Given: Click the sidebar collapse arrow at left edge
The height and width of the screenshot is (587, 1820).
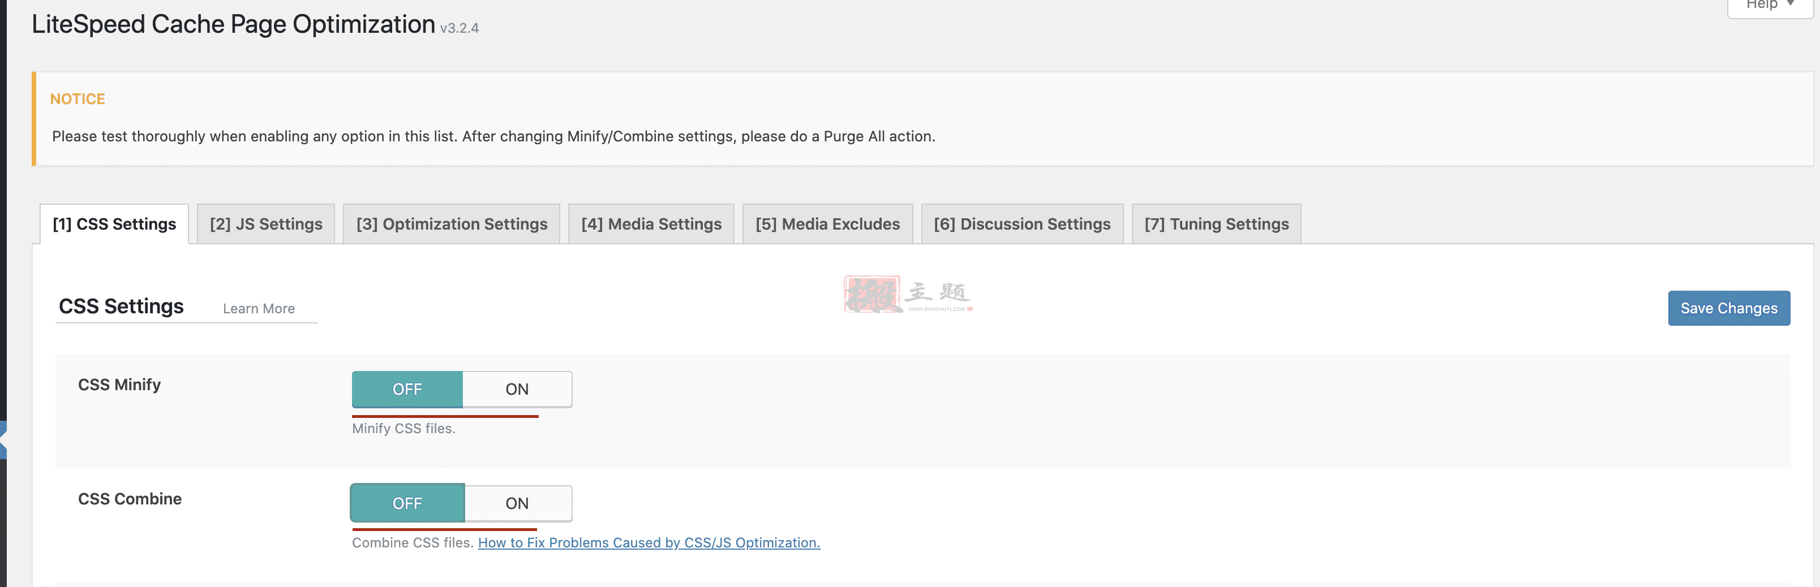Looking at the screenshot, I should point(3,439).
